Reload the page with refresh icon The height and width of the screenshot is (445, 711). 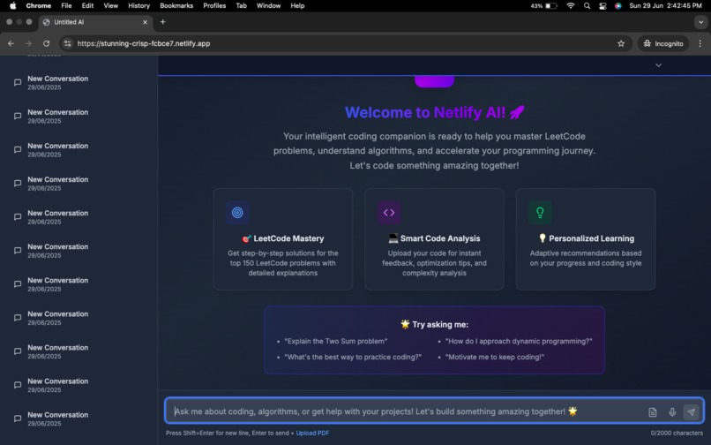coord(46,43)
